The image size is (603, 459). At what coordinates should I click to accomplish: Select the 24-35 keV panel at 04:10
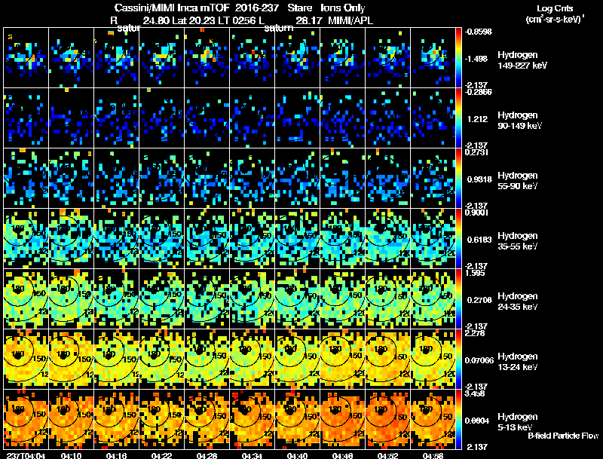71,298
